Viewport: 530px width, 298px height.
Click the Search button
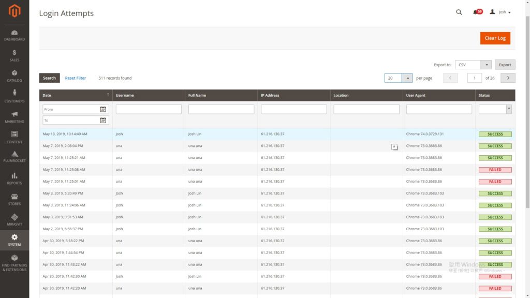point(49,78)
